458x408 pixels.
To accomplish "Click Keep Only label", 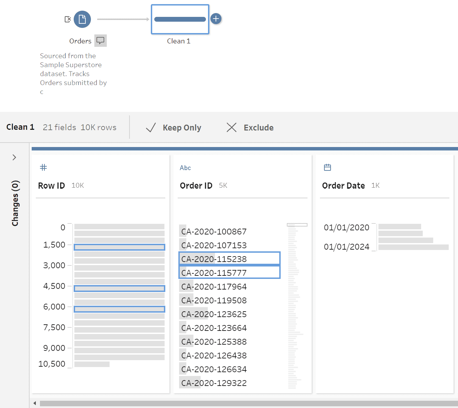I will (182, 128).
